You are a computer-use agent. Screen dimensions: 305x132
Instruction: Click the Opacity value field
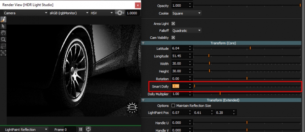[179, 6]
